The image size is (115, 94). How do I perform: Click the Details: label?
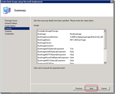click(x=36, y=25)
